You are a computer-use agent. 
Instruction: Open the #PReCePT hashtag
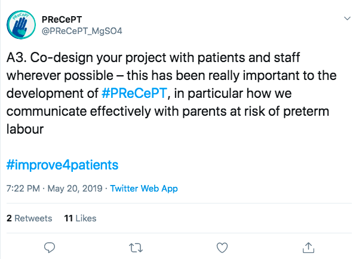(x=134, y=93)
